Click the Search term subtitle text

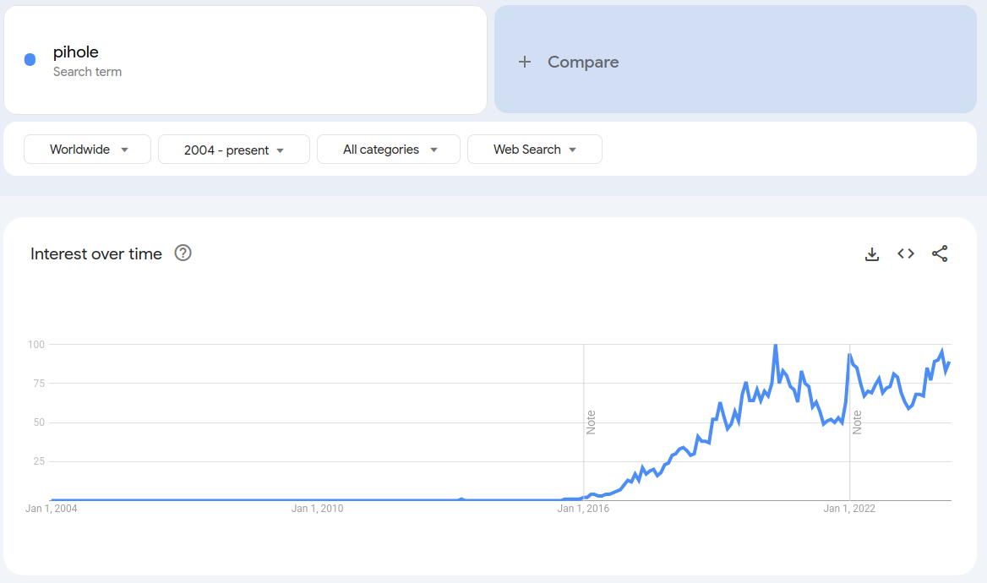[x=87, y=72]
